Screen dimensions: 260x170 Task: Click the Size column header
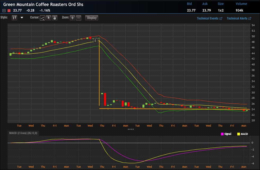221,4
